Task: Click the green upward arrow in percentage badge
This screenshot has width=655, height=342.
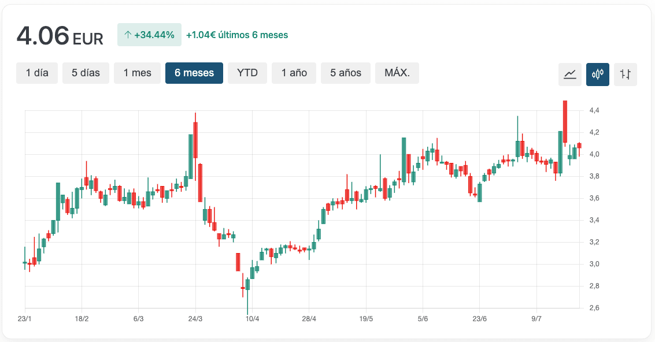Action: (x=128, y=35)
